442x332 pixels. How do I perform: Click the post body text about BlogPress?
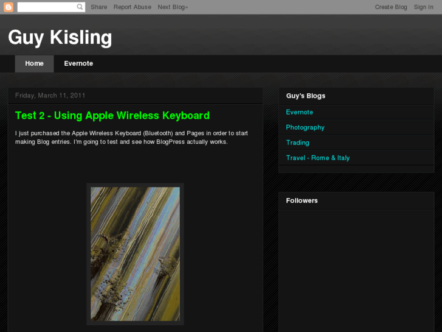pos(132,137)
